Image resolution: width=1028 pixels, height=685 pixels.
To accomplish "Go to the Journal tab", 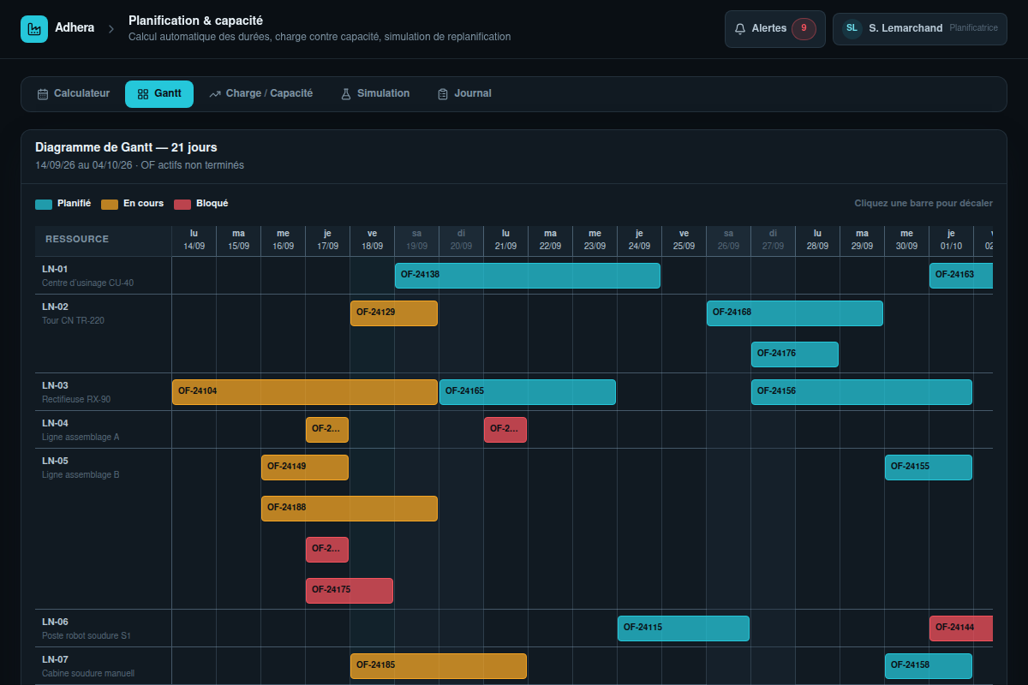I will point(464,93).
